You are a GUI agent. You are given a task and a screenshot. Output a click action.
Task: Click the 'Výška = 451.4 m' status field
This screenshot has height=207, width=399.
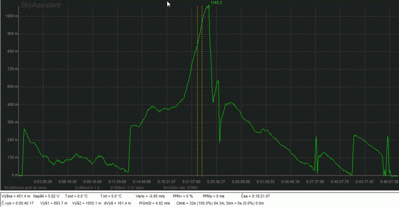[x=16, y=196]
